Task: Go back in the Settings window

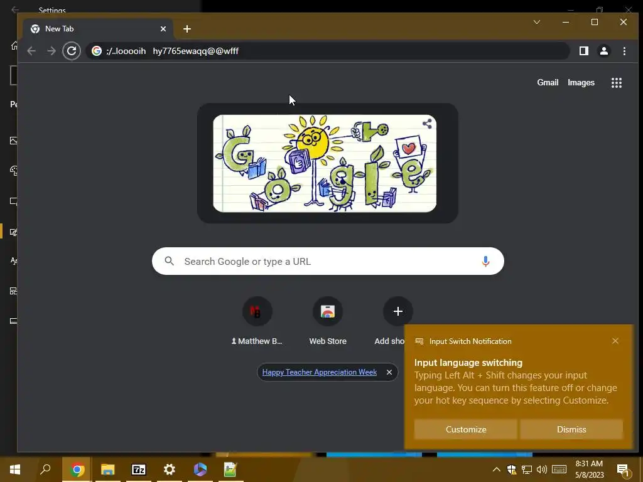Action: coord(15,9)
